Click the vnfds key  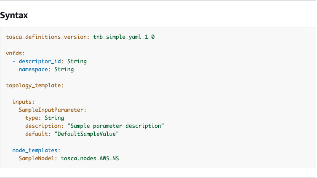pos(14,53)
